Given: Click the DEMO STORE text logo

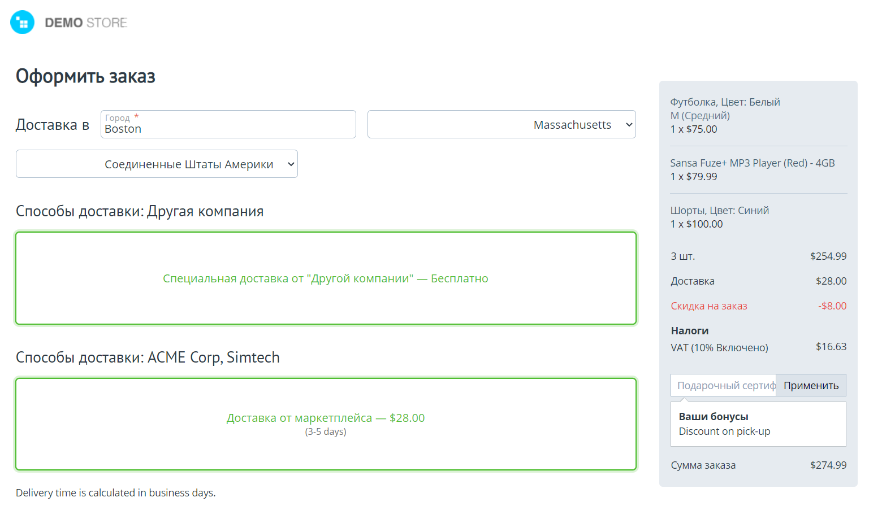Looking at the screenshot, I should pyautogui.click(x=86, y=23).
